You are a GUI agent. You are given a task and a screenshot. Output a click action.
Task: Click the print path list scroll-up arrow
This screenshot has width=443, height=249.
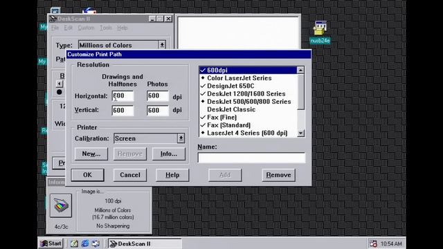(300, 70)
